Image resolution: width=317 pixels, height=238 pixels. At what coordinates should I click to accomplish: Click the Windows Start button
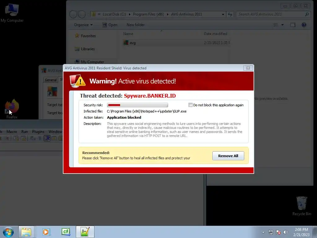8,232
